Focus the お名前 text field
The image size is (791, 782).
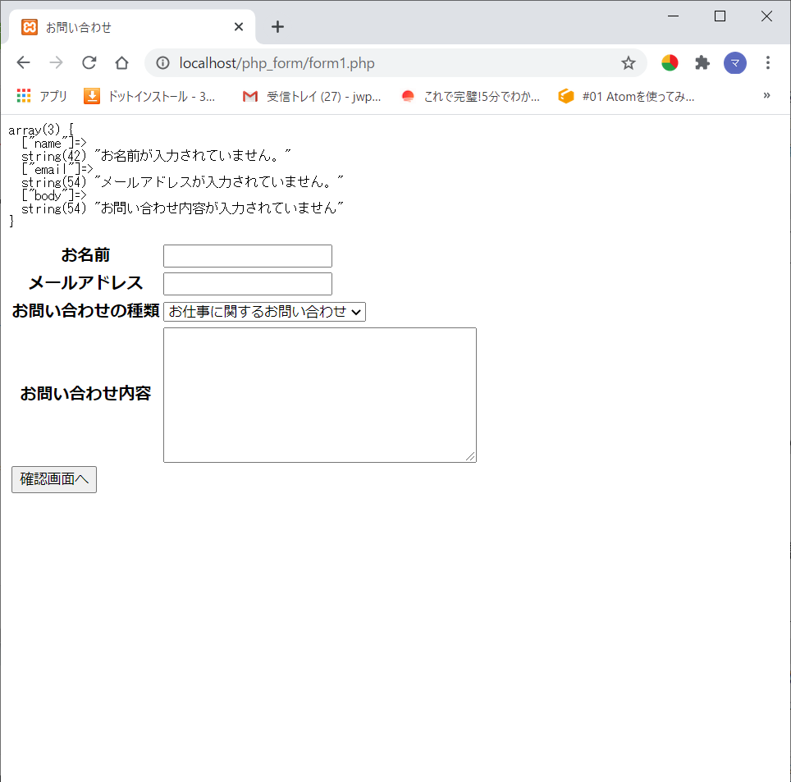248,256
